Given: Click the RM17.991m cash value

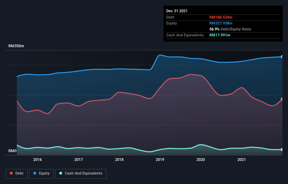Looking at the screenshot, I should [x=220, y=35].
